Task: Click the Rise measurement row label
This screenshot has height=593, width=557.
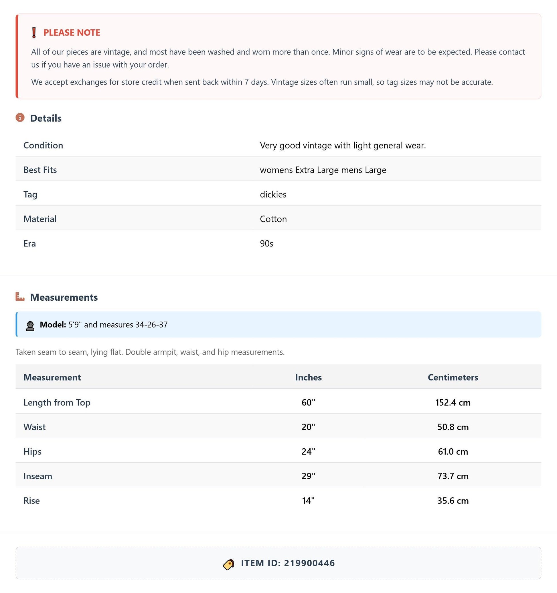Action: 31,500
